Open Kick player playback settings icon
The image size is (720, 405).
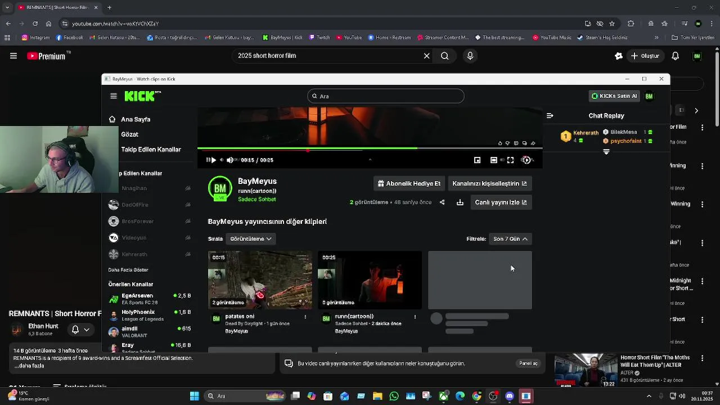[x=526, y=160]
